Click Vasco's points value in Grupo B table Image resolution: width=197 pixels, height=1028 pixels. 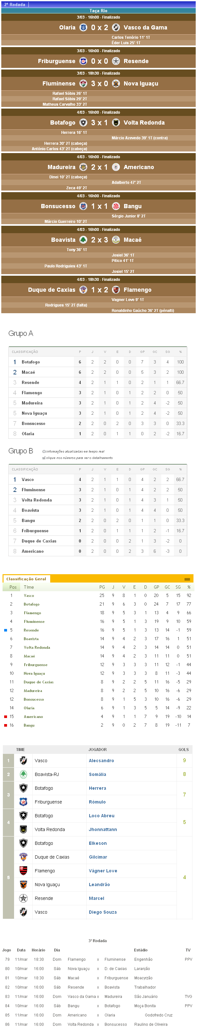pyautogui.click(x=80, y=479)
